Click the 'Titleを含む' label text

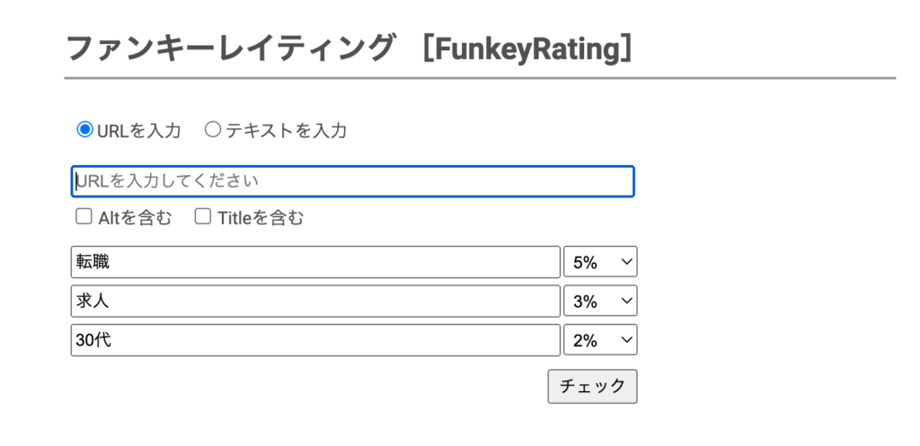tap(261, 217)
